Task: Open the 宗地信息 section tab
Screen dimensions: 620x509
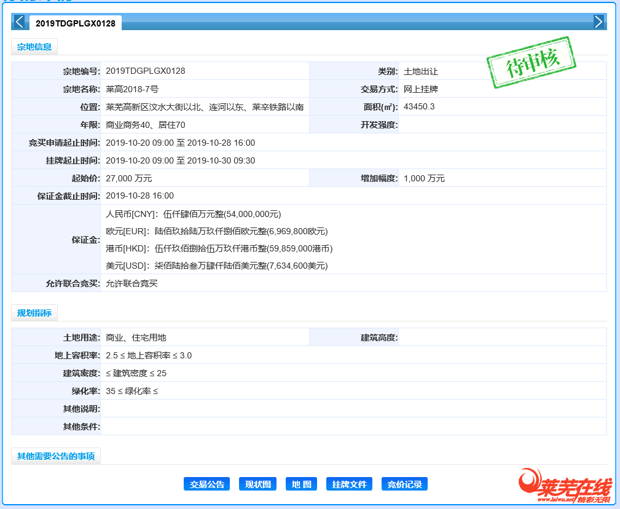Action: pyautogui.click(x=34, y=47)
